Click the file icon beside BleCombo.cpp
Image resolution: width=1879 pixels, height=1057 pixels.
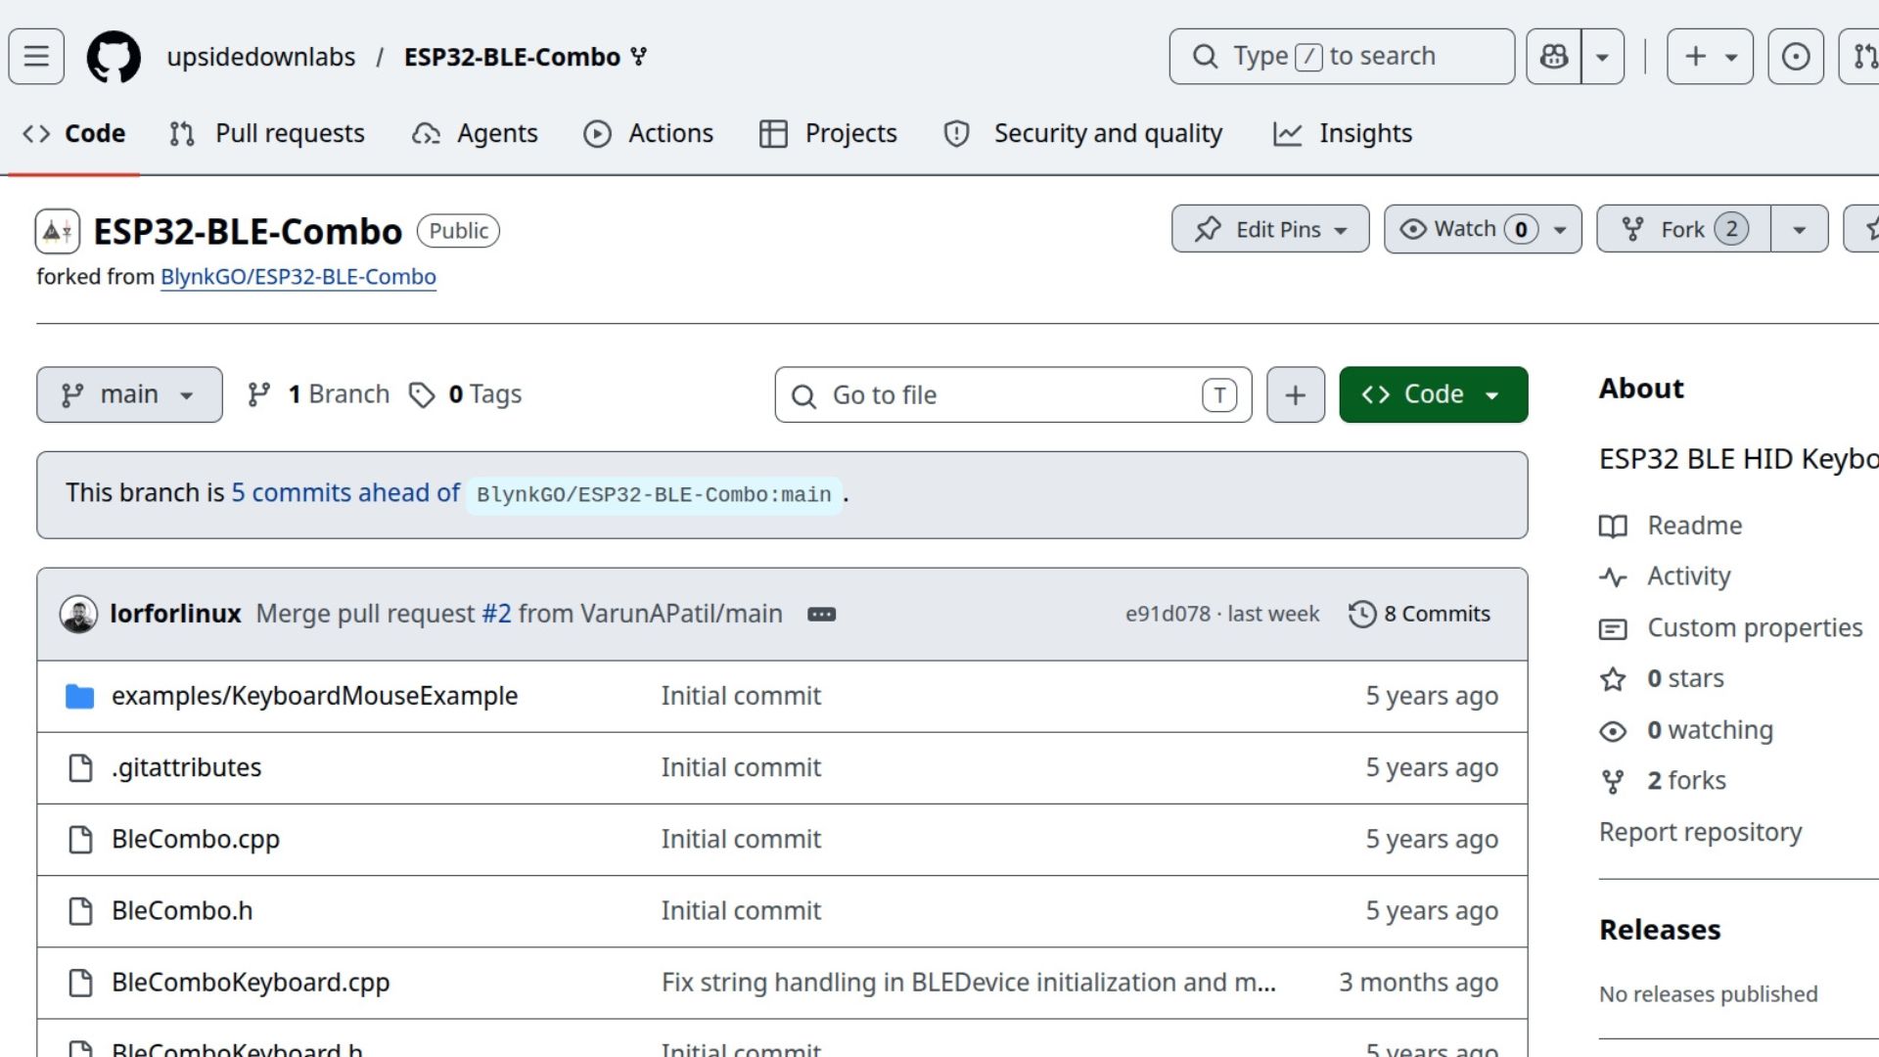pyautogui.click(x=80, y=840)
